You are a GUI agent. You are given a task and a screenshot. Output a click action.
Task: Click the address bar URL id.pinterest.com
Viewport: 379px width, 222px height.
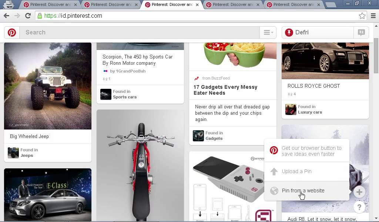point(73,16)
